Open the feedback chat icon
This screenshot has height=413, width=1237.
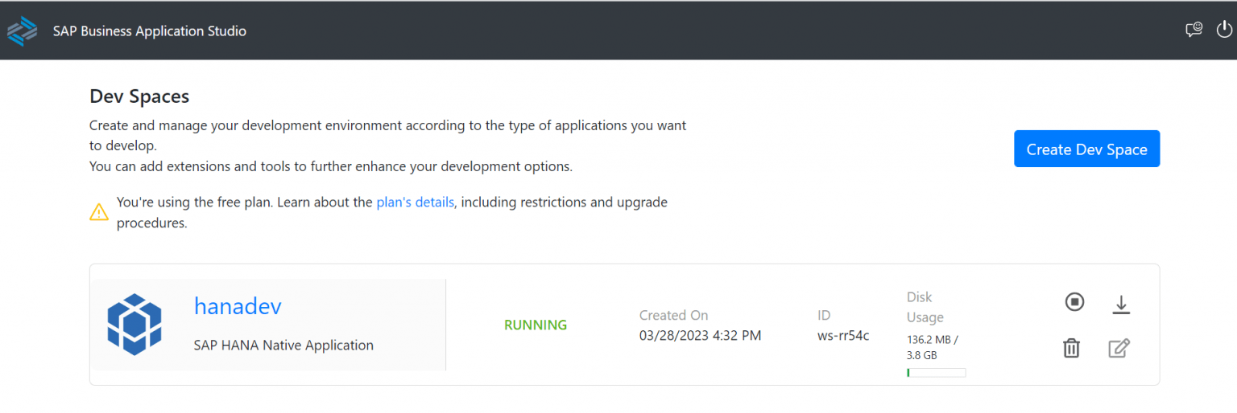pos(1194,31)
